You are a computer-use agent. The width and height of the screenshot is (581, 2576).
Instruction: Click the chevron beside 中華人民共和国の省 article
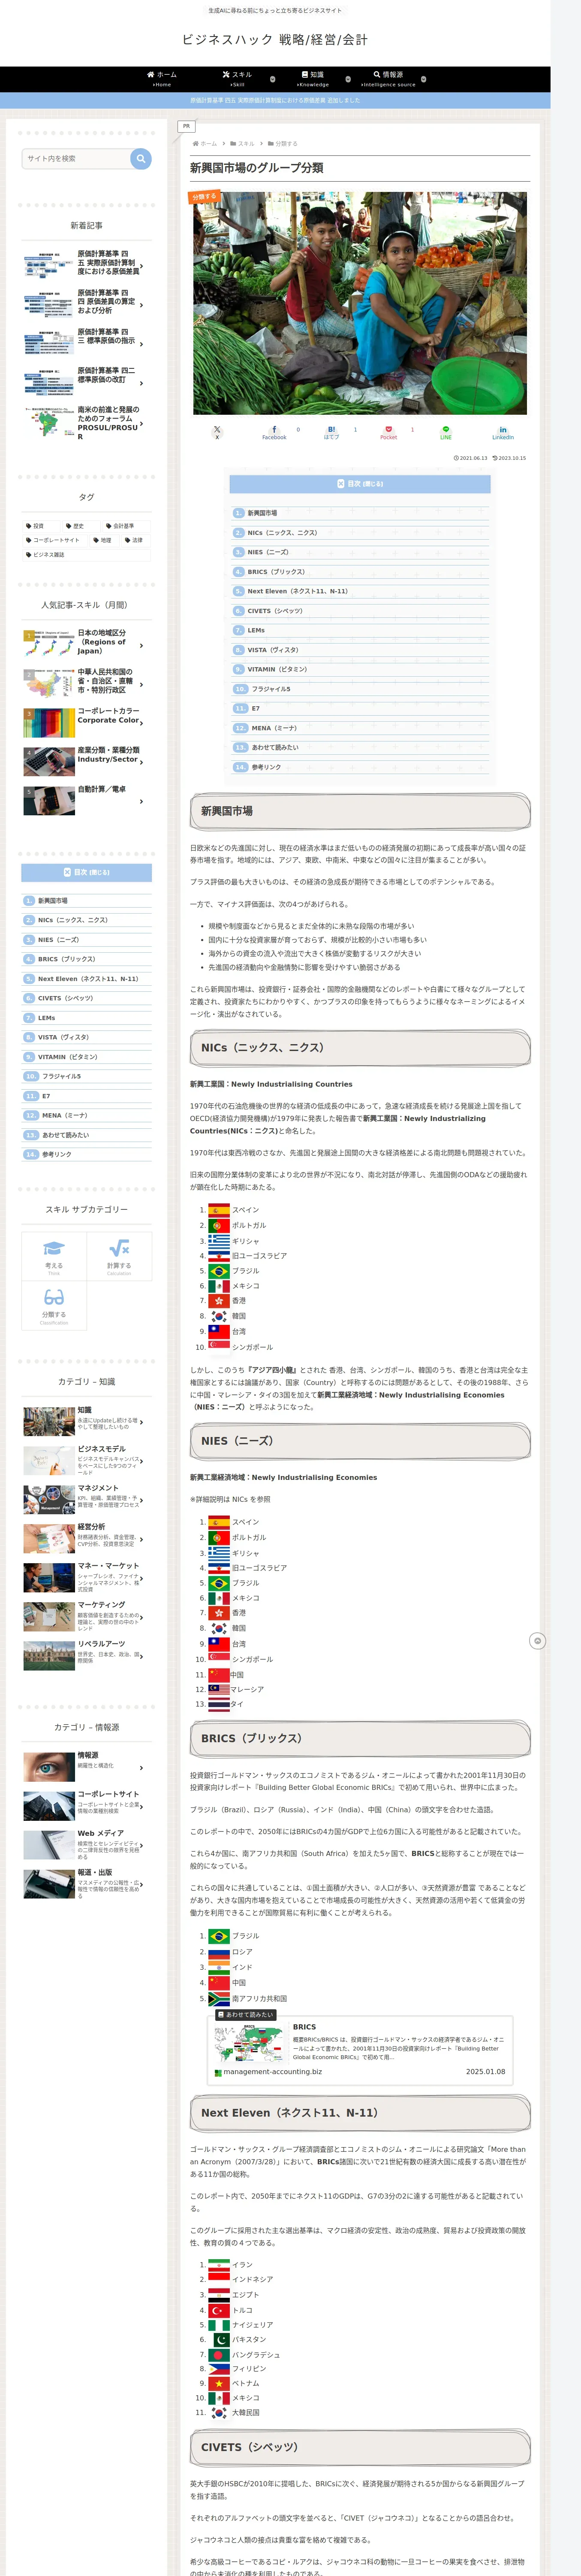click(x=142, y=685)
